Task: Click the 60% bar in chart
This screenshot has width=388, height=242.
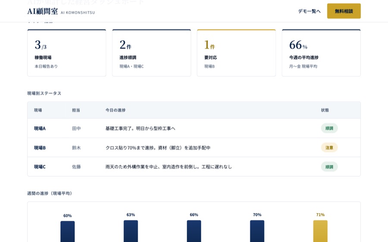Action: 68,231
